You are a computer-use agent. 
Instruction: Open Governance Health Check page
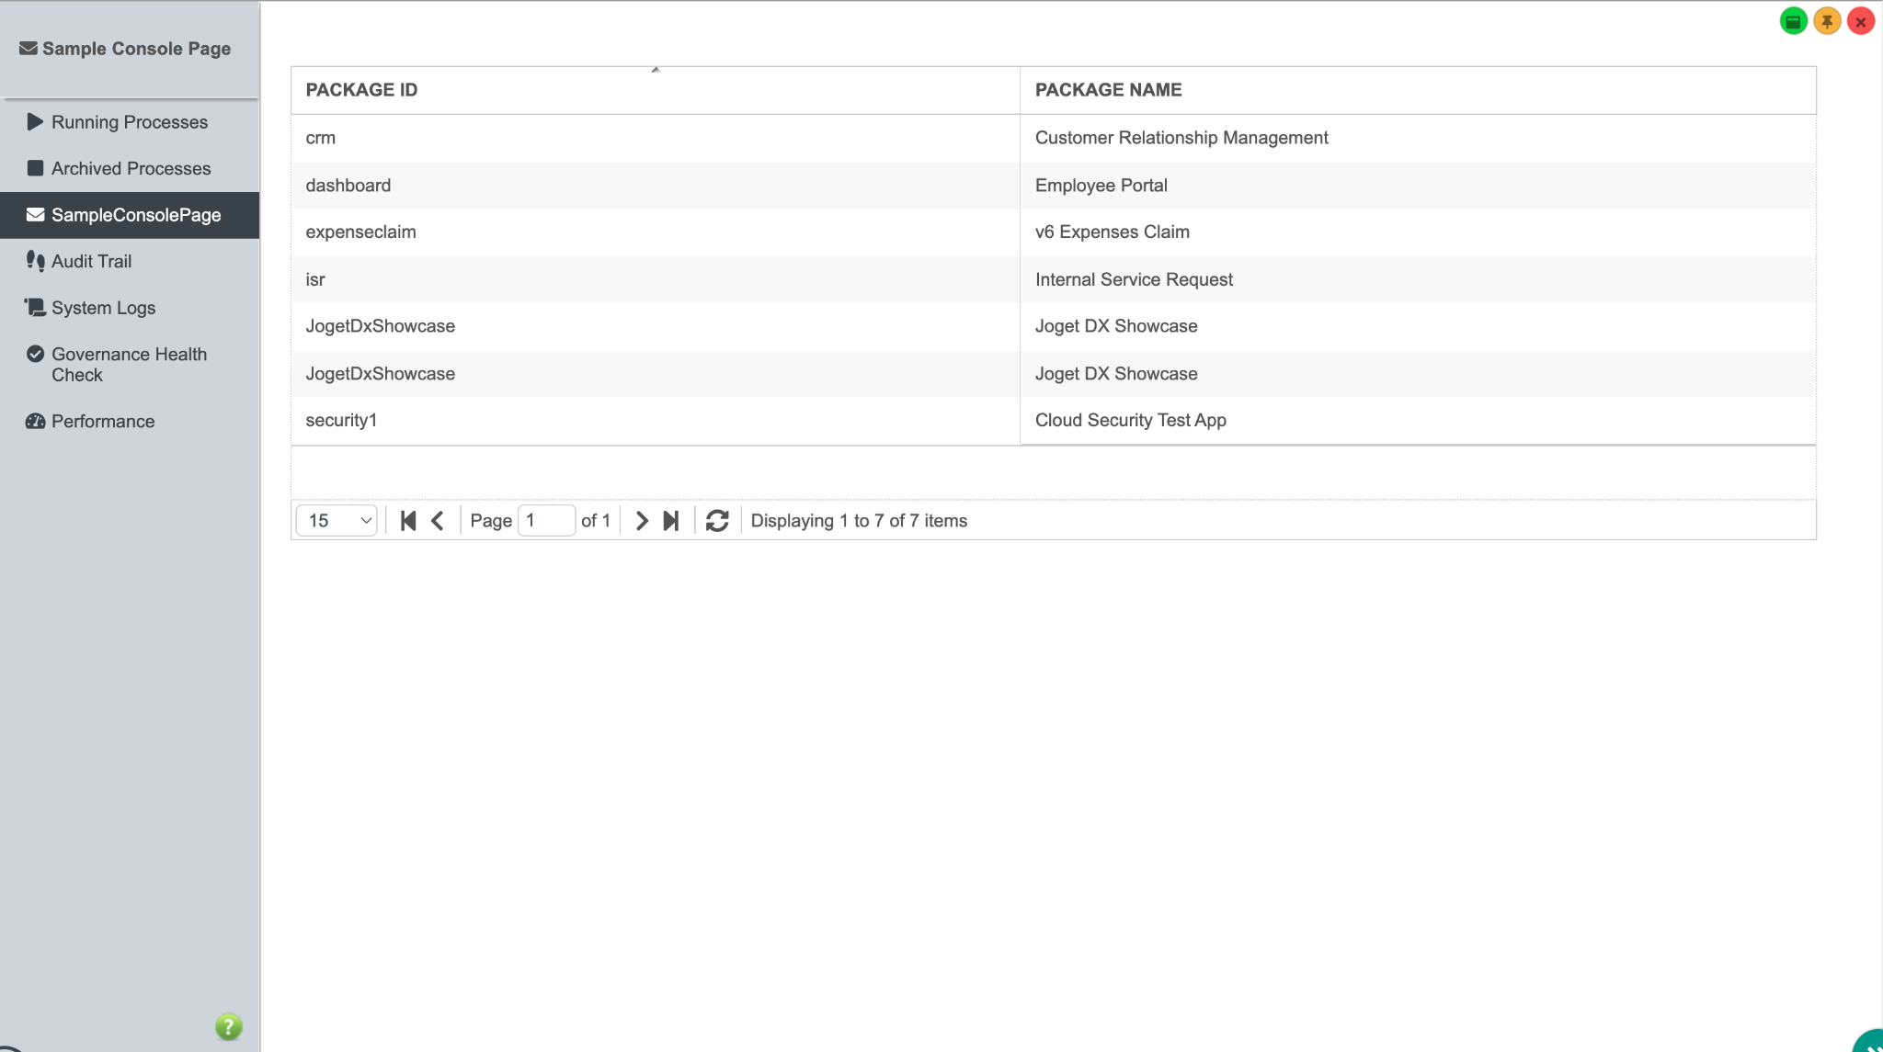pyautogui.click(x=129, y=364)
